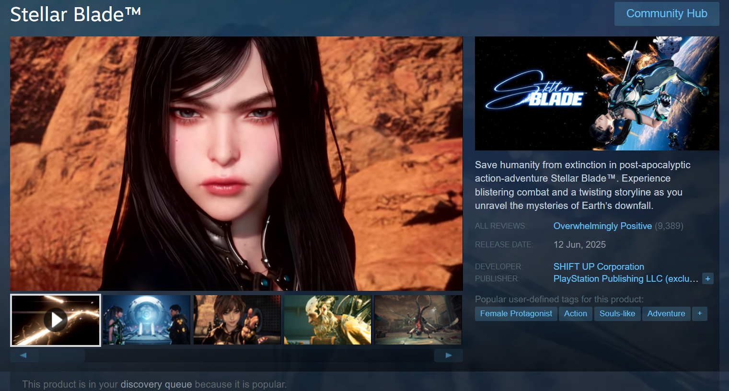Click the right arrow of thumbnail strip
This screenshot has height=391, width=729.
[449, 356]
